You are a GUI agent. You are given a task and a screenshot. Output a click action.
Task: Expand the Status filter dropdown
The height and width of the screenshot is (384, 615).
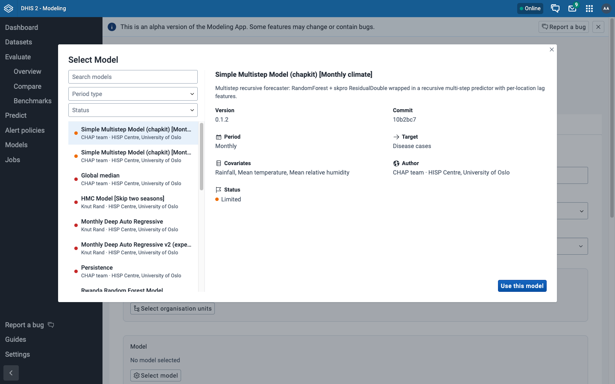133,110
